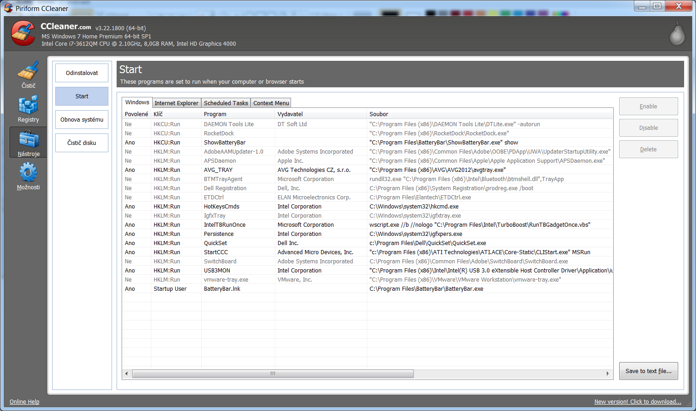Select the BatteryBar.lnk entry

click(x=368, y=289)
